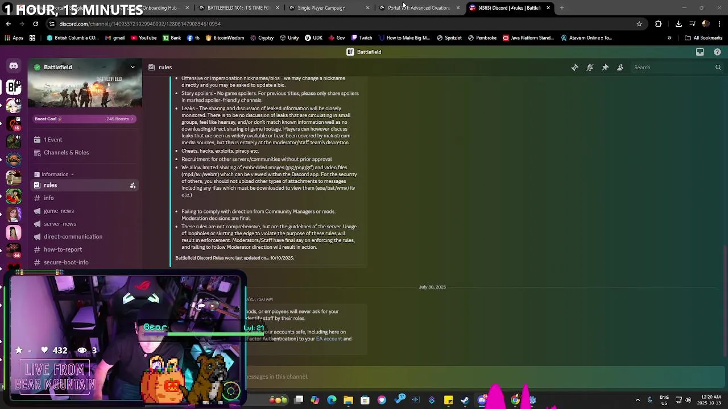728x409 pixels.
Task: Open Twitch bookmark
Action: pyautogui.click(x=361, y=38)
